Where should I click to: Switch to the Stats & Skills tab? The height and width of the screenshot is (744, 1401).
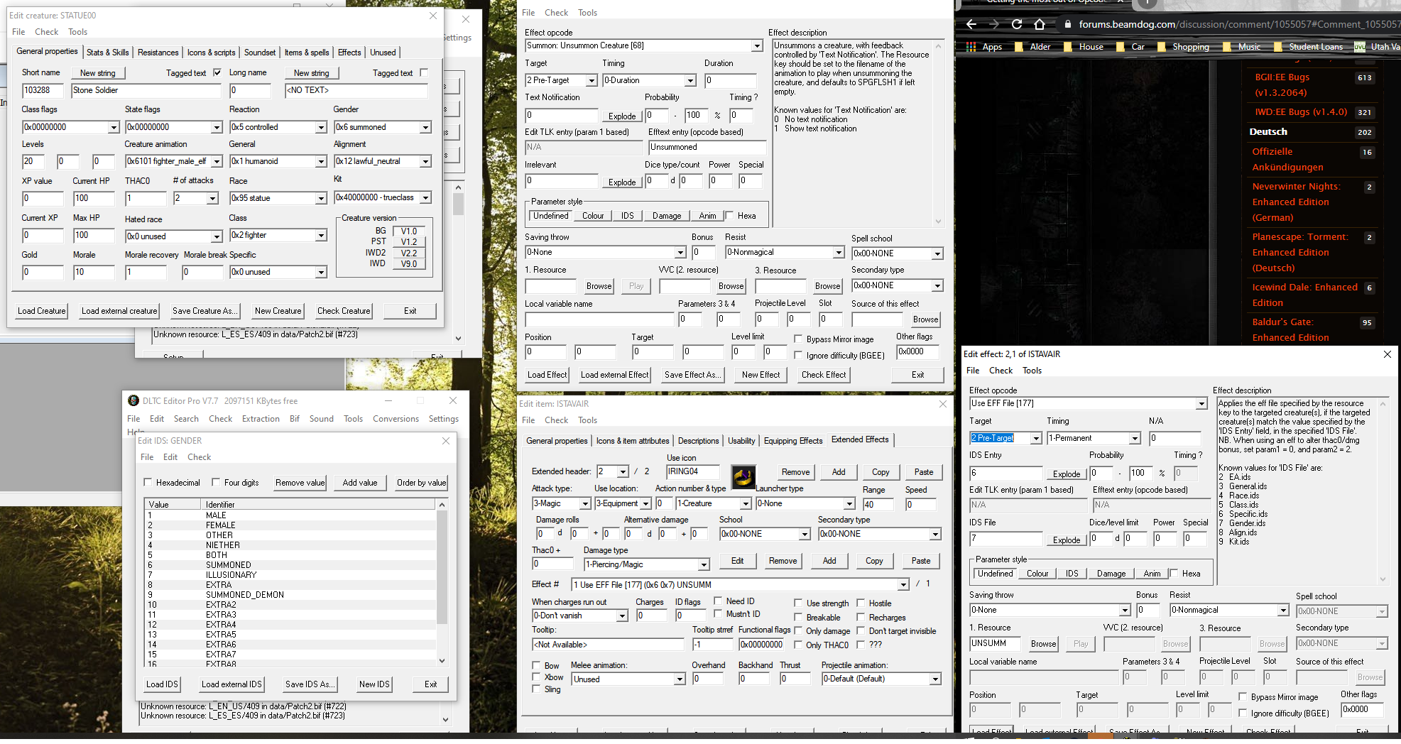[108, 53]
